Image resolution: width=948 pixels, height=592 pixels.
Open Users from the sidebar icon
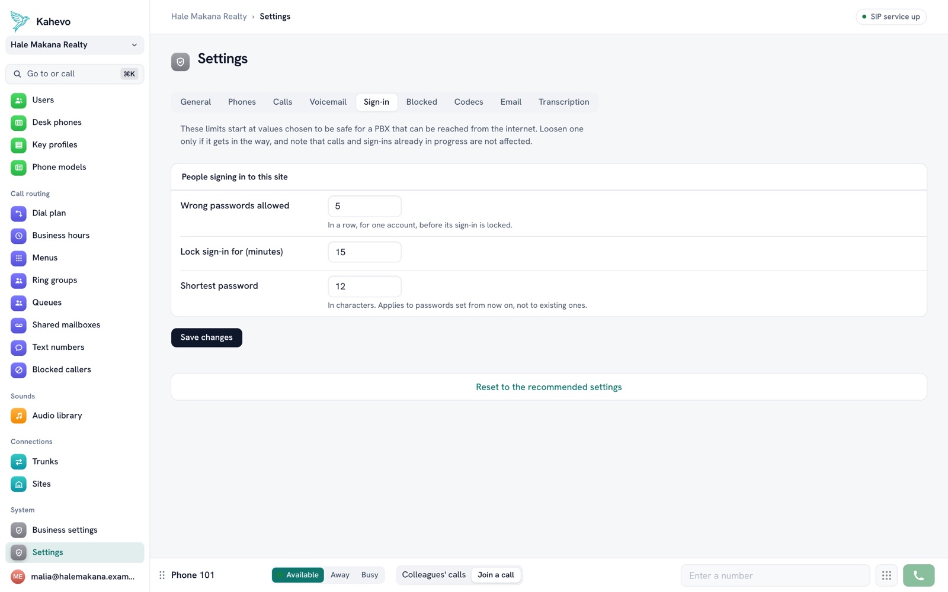tap(18, 100)
